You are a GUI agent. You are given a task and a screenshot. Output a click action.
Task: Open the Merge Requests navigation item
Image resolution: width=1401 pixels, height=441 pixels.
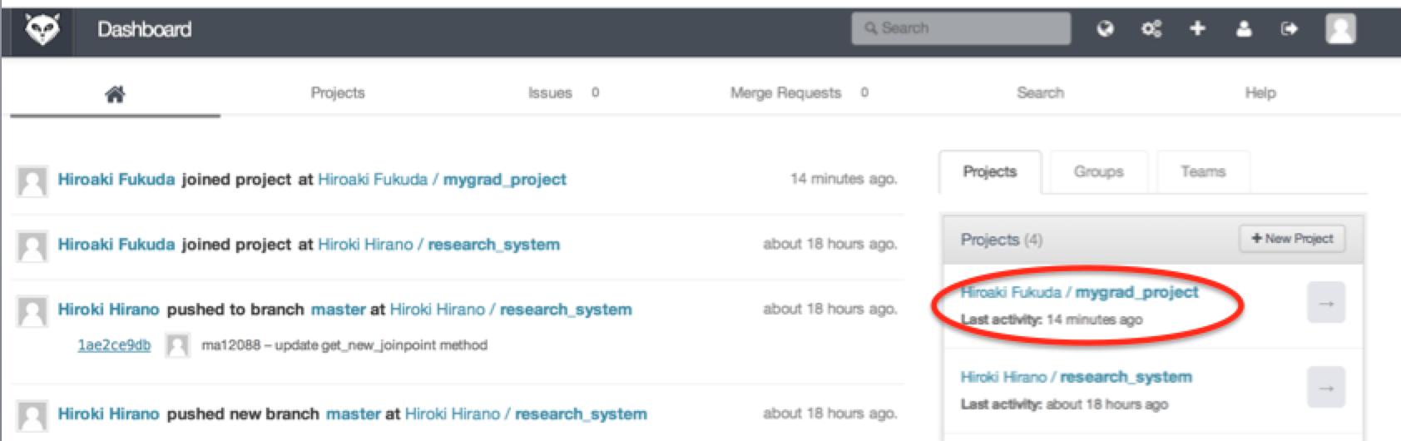tap(785, 92)
